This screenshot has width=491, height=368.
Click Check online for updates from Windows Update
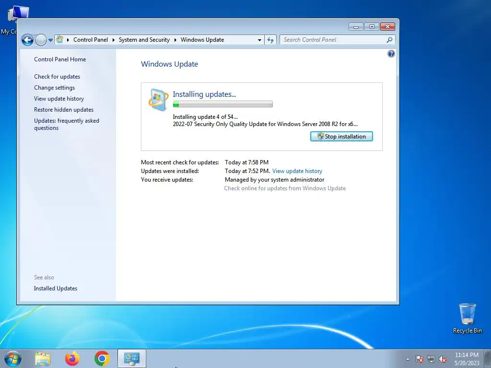pos(285,188)
